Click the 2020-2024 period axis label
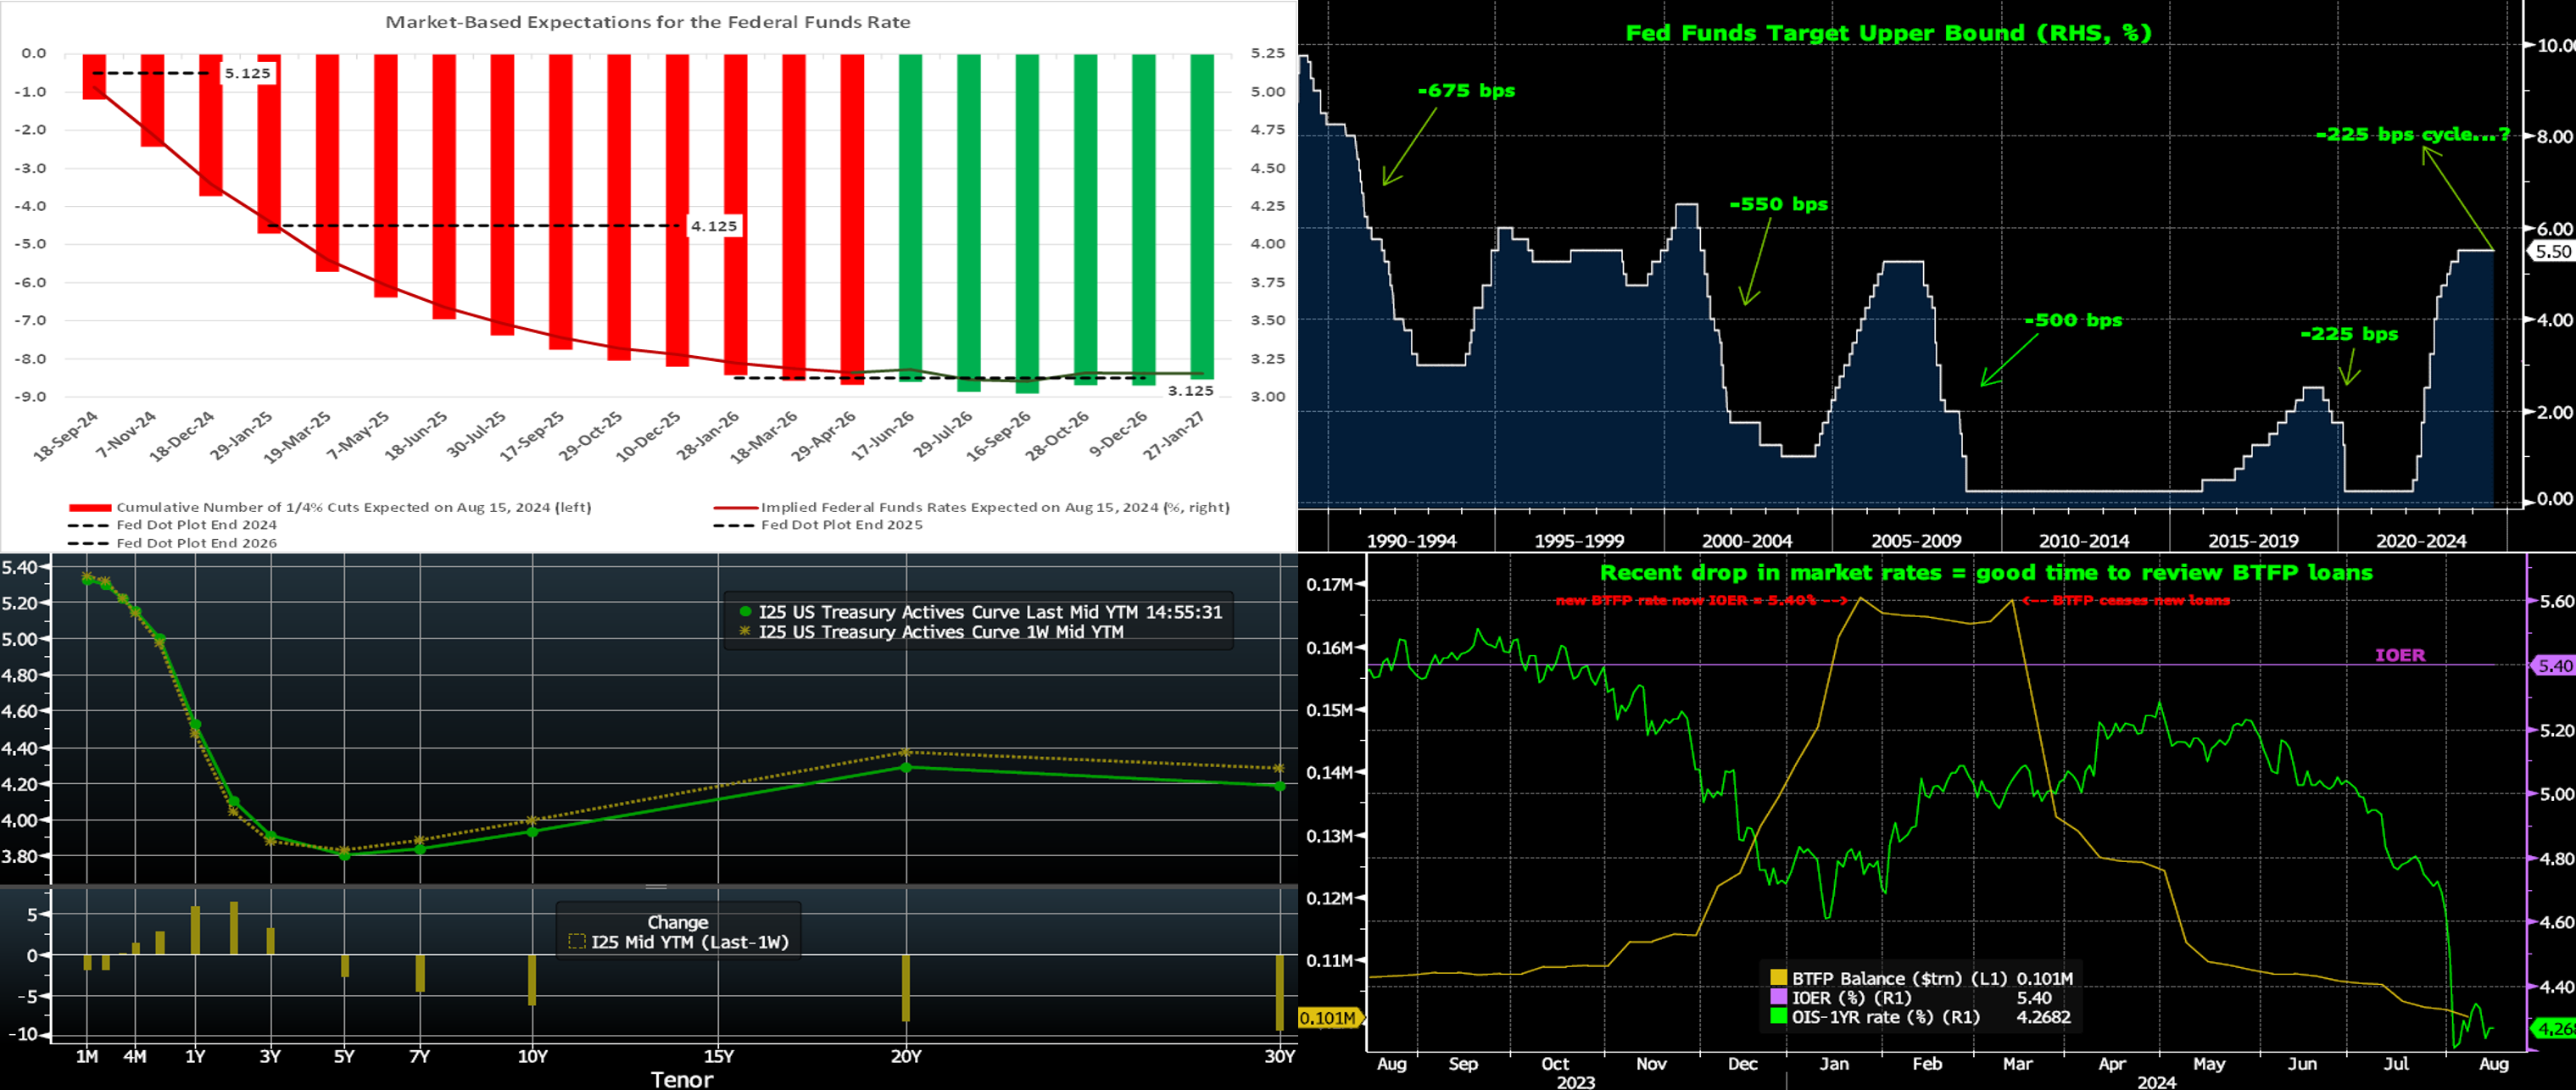This screenshot has width=2576, height=1090. point(2421,541)
